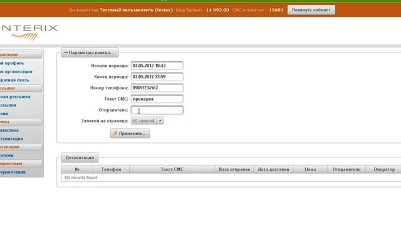Open the организация sidebar link
The height and width of the screenshot is (225, 401).
tap(16, 72)
